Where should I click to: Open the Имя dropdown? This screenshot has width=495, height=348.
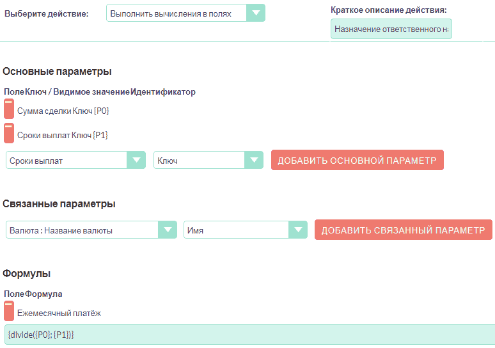(246, 230)
